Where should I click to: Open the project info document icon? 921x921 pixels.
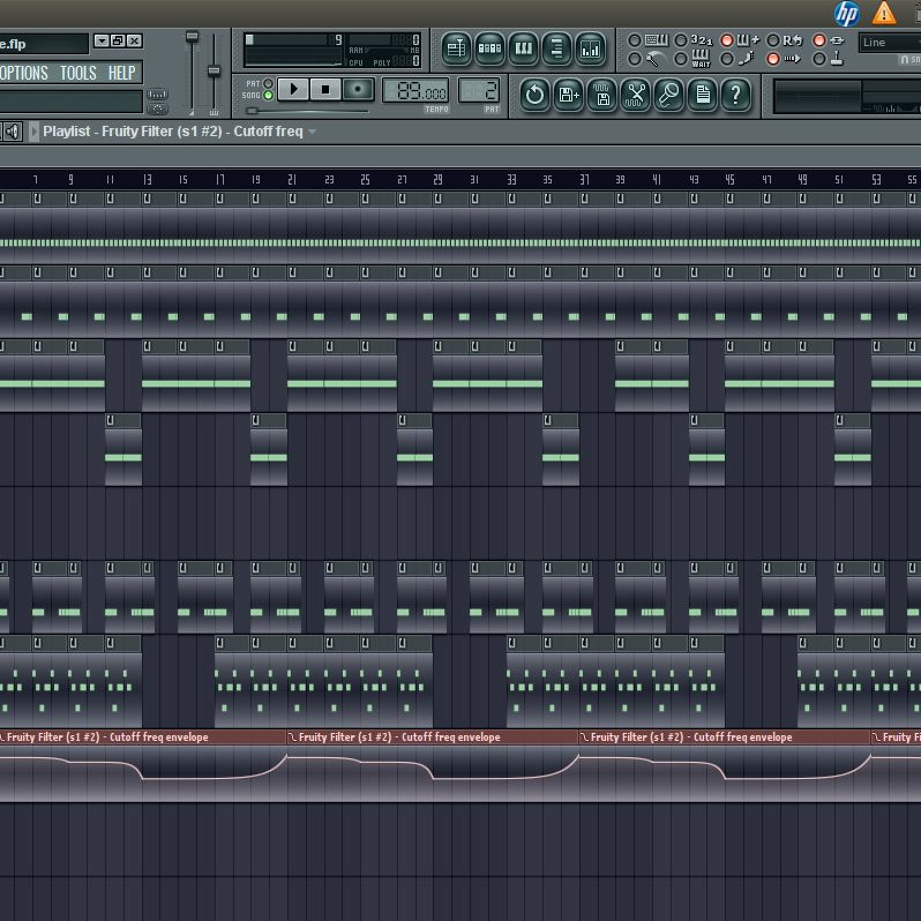click(x=703, y=95)
